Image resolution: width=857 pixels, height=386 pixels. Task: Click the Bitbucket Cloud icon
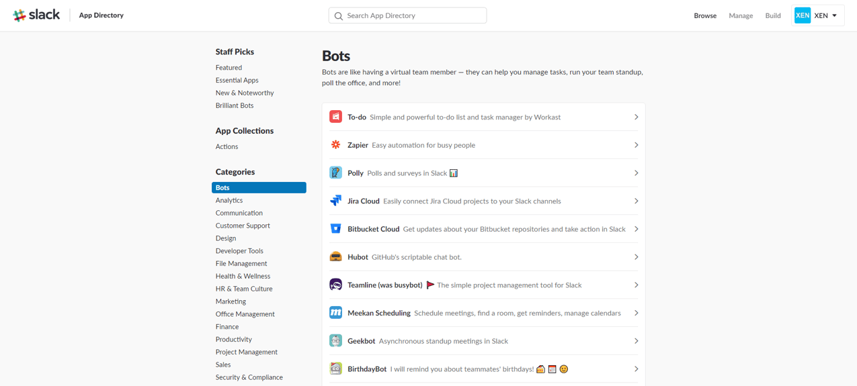pyautogui.click(x=335, y=229)
